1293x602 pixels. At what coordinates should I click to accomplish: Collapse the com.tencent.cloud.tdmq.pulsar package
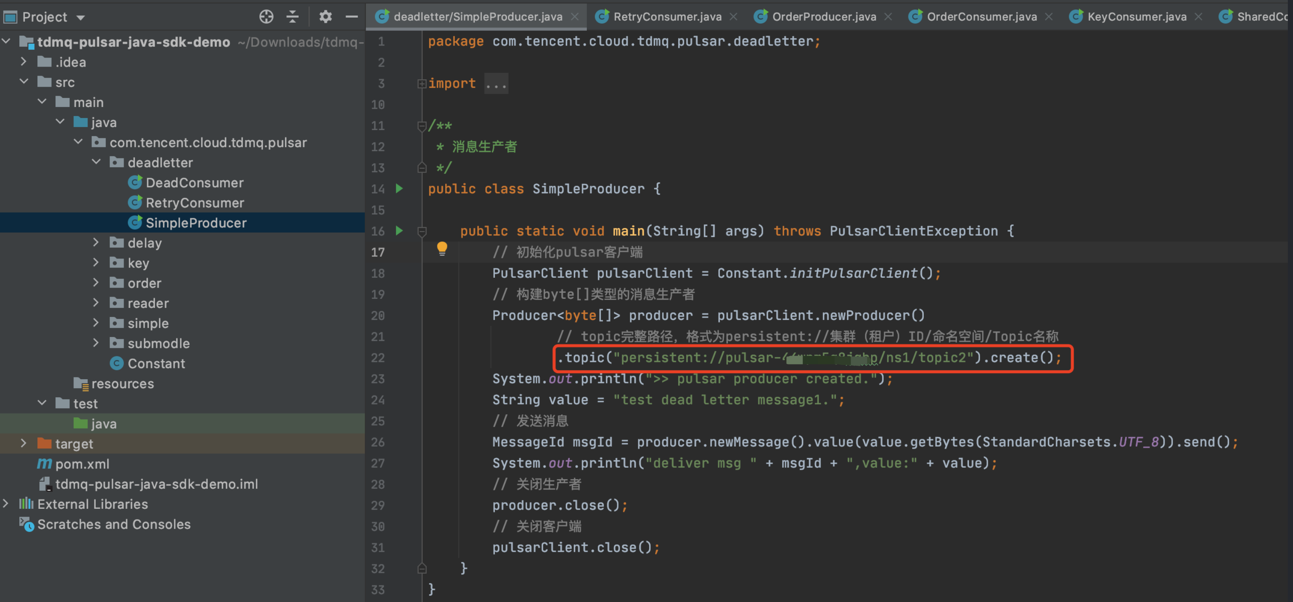pos(78,142)
